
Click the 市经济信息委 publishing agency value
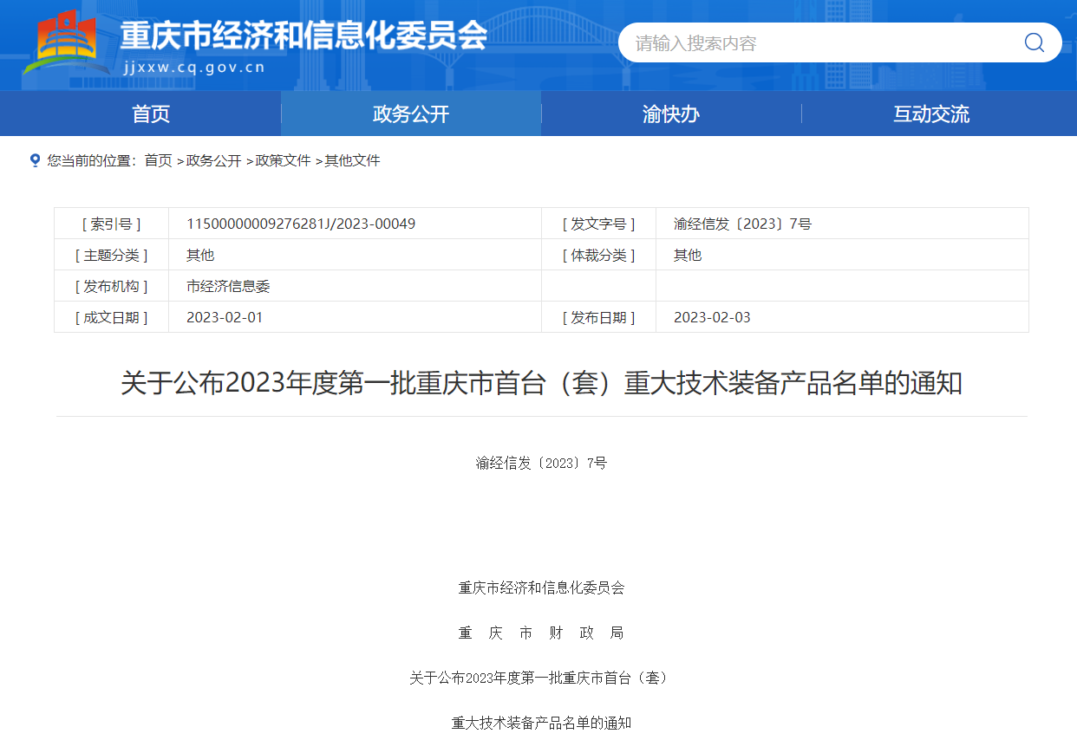(228, 286)
